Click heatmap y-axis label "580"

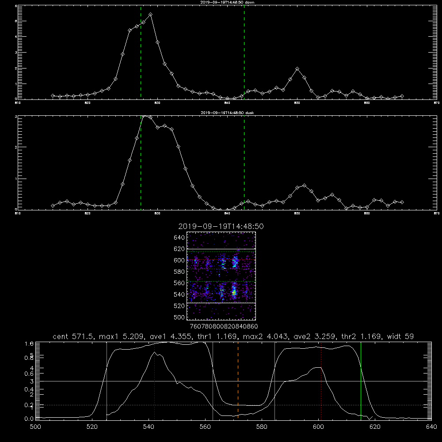pos(179,272)
